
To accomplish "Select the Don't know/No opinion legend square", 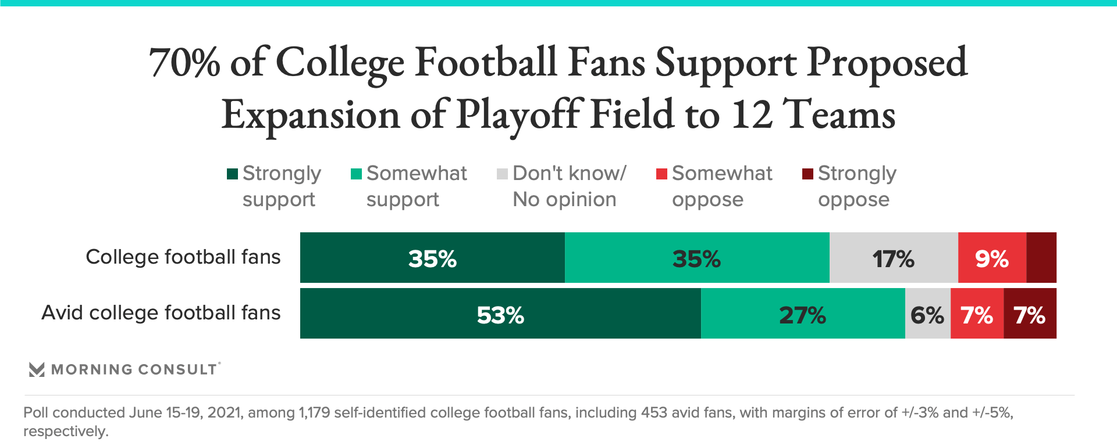I will pyautogui.click(x=503, y=174).
